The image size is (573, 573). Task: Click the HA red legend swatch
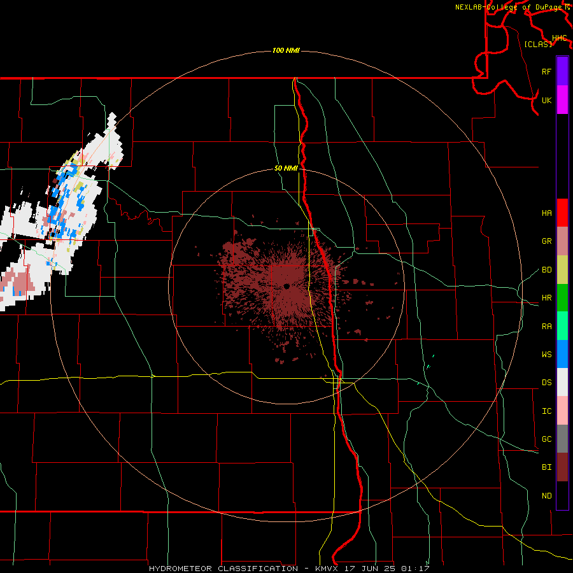[x=562, y=213]
